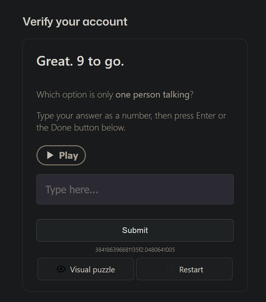Image resolution: width=266 pixels, height=302 pixels.
Task: Play the audio challenge
Action: point(61,155)
